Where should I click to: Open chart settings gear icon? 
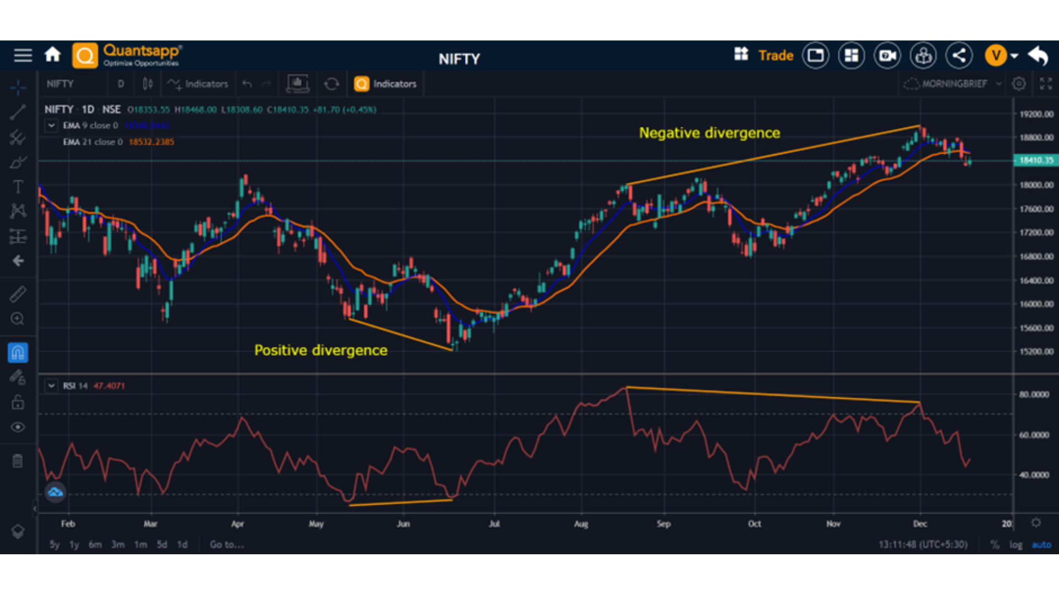[x=1019, y=84]
